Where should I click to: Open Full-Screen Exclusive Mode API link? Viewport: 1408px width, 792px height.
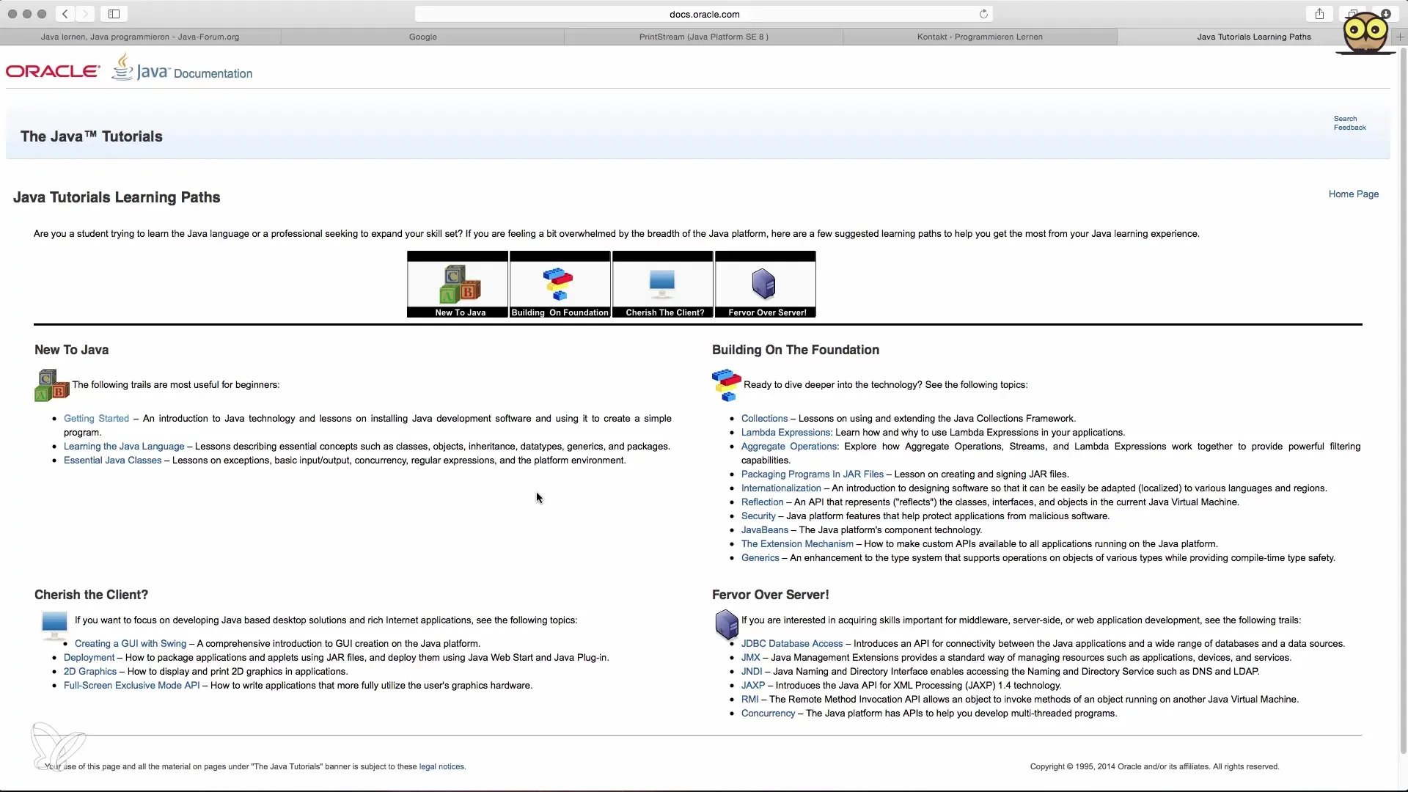click(131, 686)
